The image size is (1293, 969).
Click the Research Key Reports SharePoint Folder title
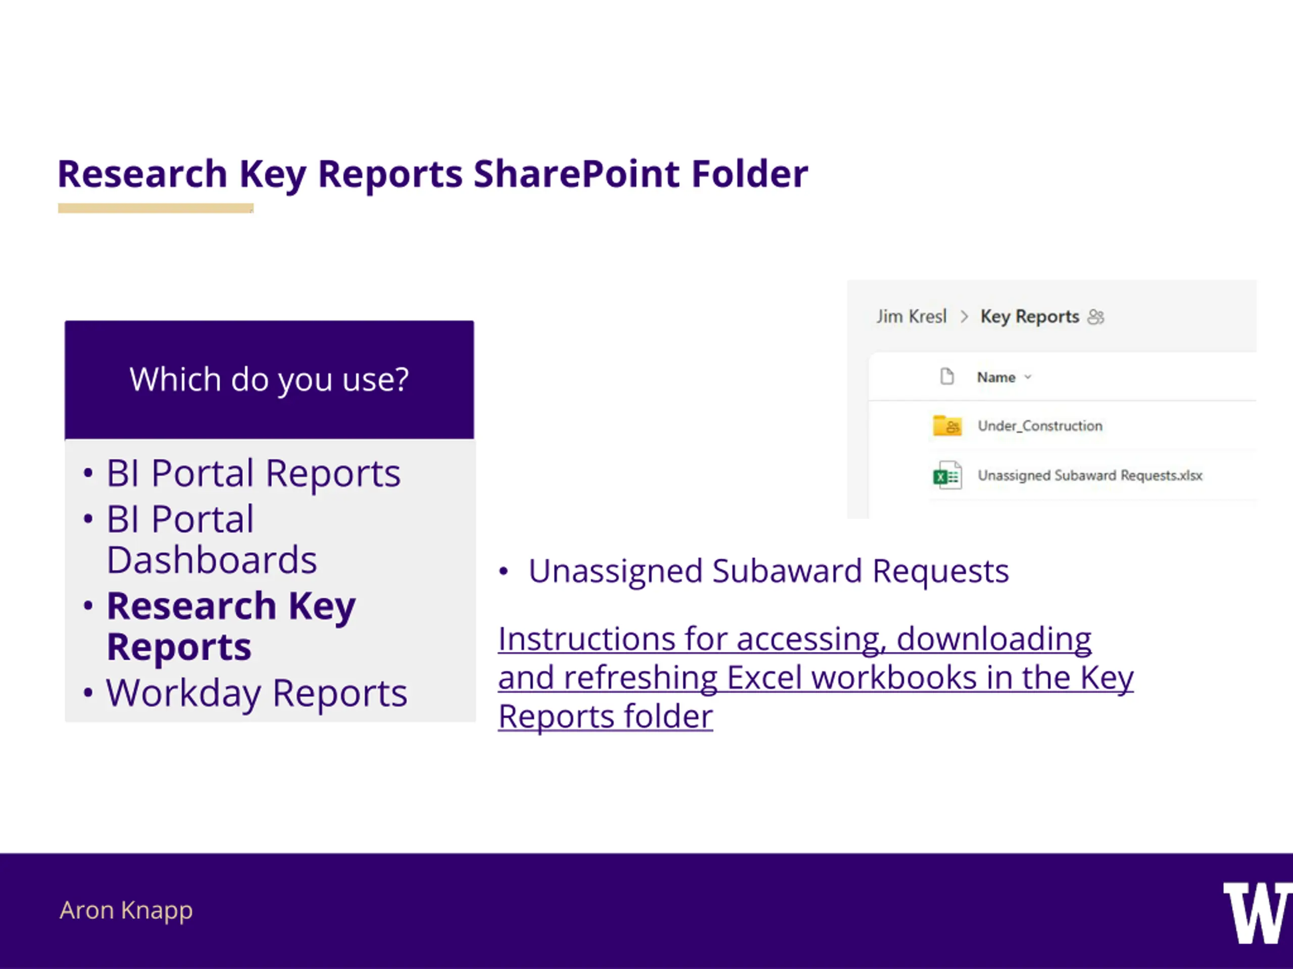coord(432,174)
